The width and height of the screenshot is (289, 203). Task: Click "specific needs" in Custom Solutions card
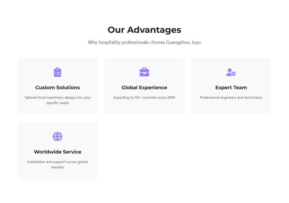pyautogui.click(x=57, y=103)
